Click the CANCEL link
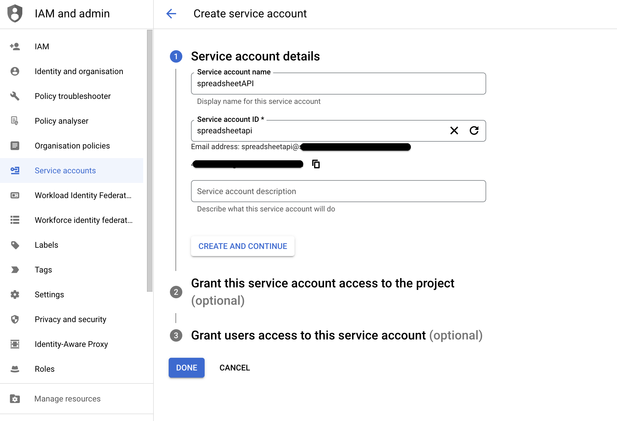The width and height of the screenshot is (617, 421). (234, 368)
